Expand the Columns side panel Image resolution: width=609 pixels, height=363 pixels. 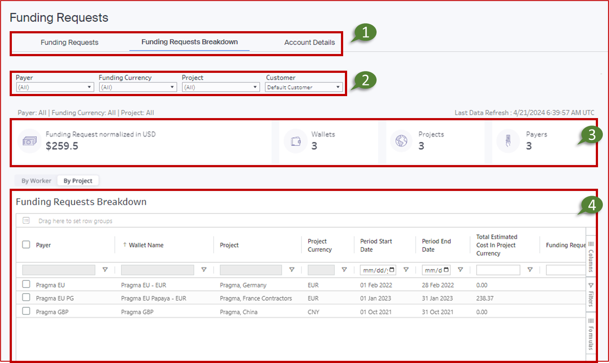pos(591,257)
